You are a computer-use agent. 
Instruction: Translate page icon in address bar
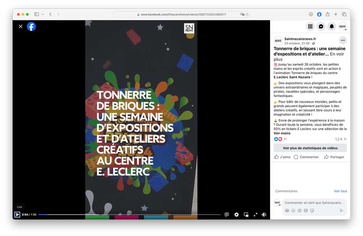pyautogui.click(x=242, y=15)
